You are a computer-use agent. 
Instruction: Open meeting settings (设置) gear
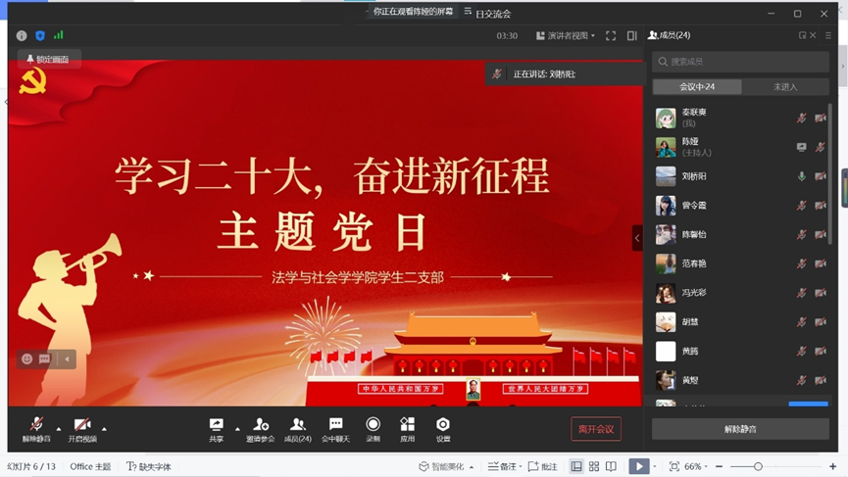click(443, 428)
